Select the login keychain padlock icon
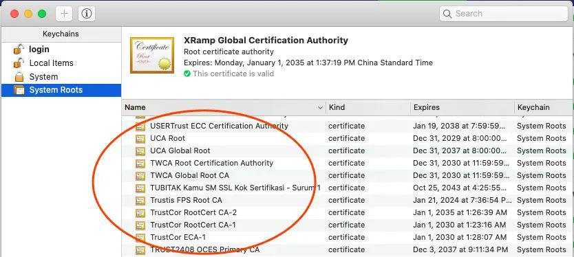This screenshot has height=257, width=574. pos(19,49)
